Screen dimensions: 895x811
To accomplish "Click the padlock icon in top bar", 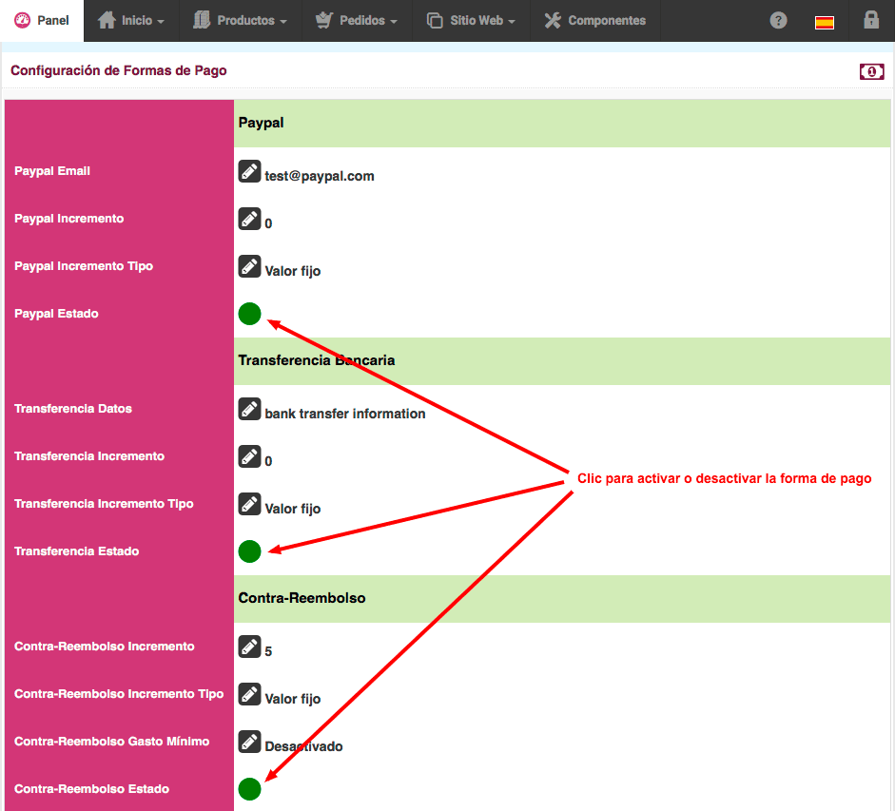I will (870, 20).
